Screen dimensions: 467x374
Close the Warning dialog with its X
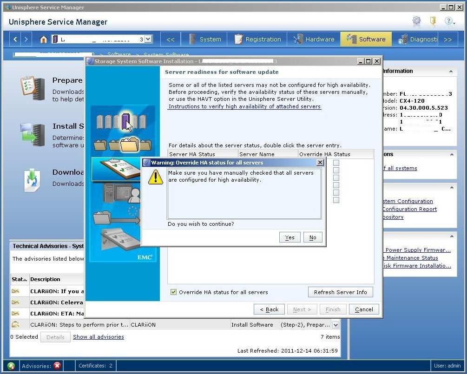coord(320,162)
